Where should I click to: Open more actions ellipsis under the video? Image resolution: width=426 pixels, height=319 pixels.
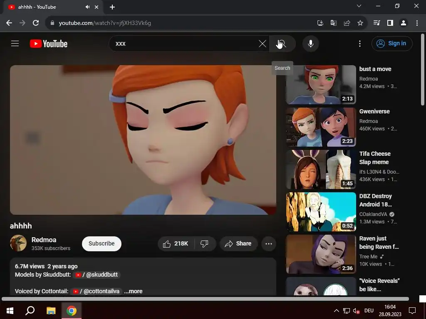pyautogui.click(x=269, y=243)
